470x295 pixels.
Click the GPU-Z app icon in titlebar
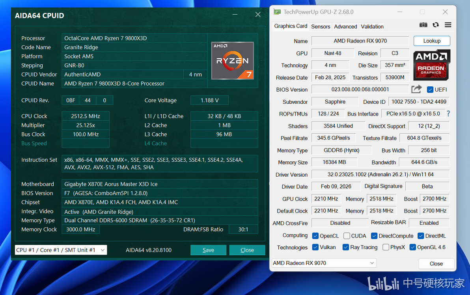coord(277,12)
